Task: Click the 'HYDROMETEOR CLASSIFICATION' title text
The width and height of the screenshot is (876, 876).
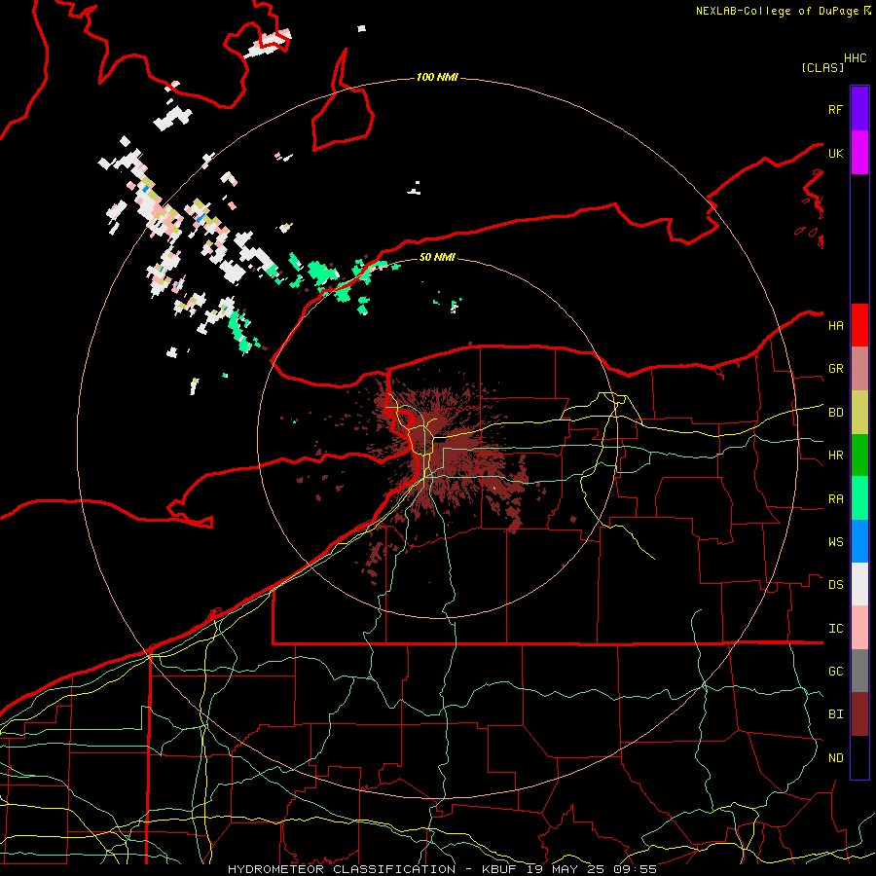Action: click(342, 869)
